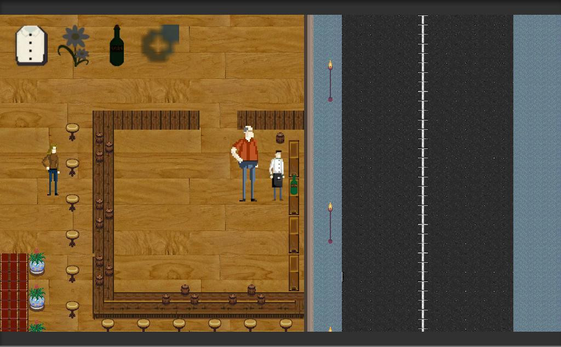Click the middle street lamp on the sidewalk

330,223
